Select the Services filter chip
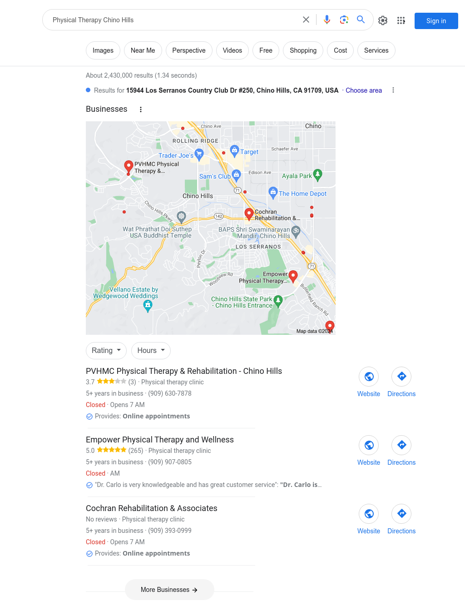This screenshot has width=465, height=611. (x=376, y=50)
